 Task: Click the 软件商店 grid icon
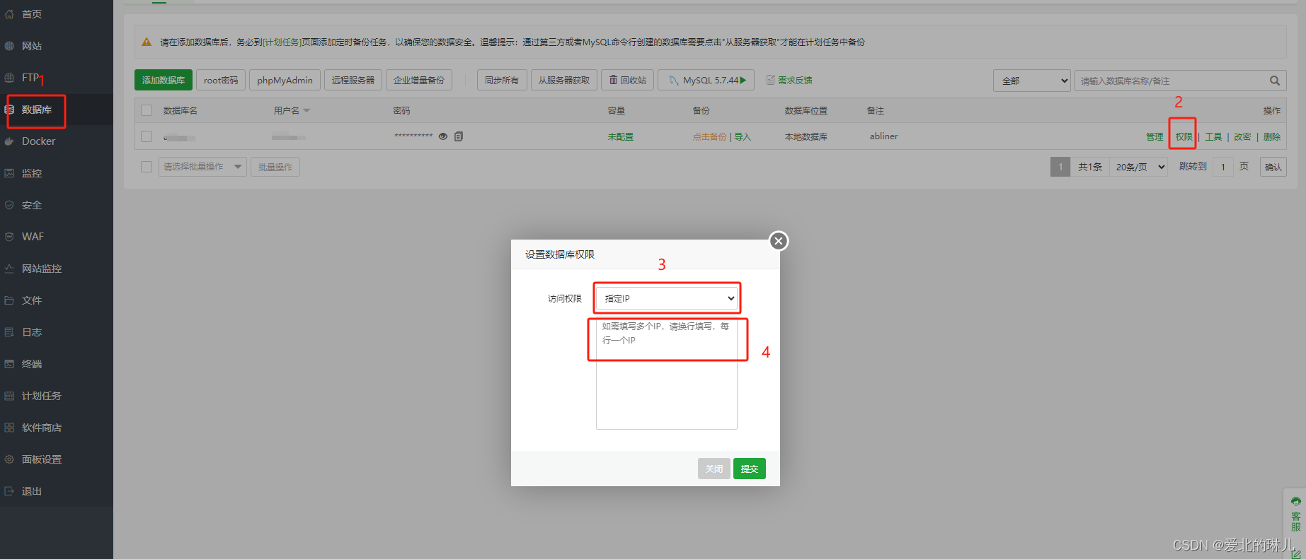click(9, 428)
